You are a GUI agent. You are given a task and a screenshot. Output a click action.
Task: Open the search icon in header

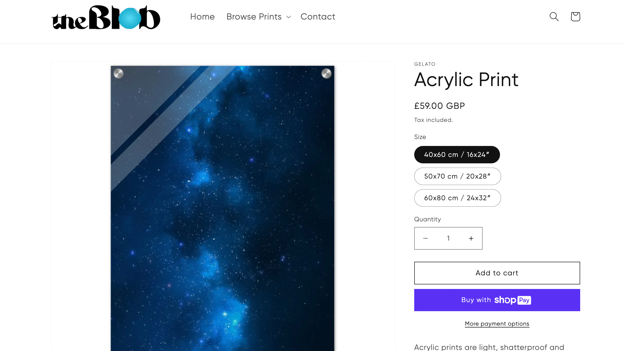pyautogui.click(x=554, y=17)
